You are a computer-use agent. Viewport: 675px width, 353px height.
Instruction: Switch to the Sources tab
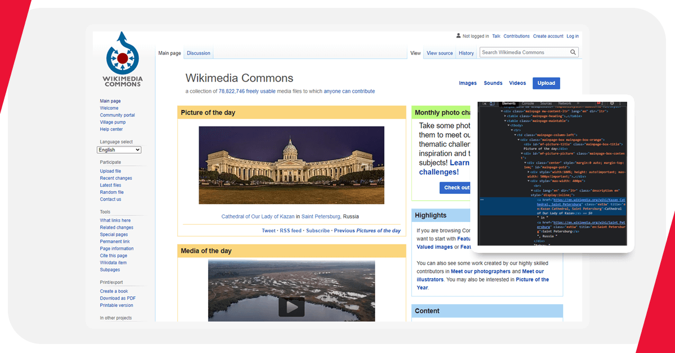[x=546, y=103]
